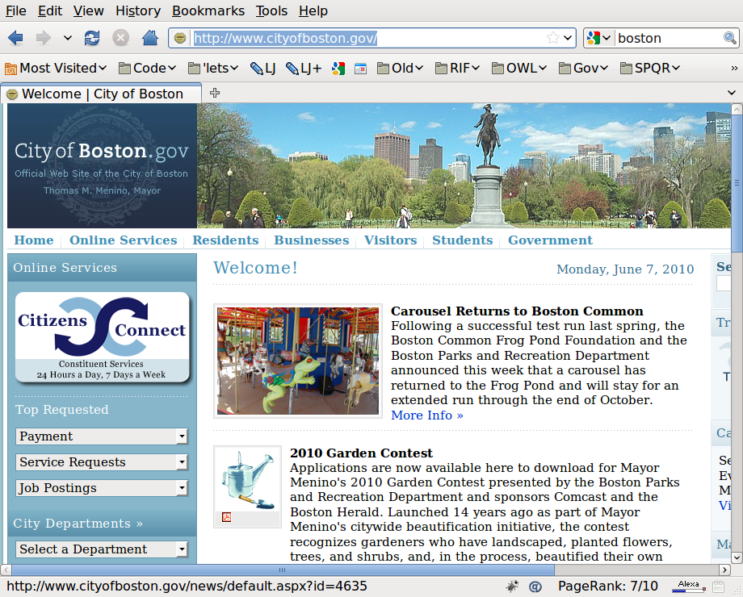Viewport: 743px width, 597px height.
Task: Click the search magnifier icon
Action: pos(729,38)
